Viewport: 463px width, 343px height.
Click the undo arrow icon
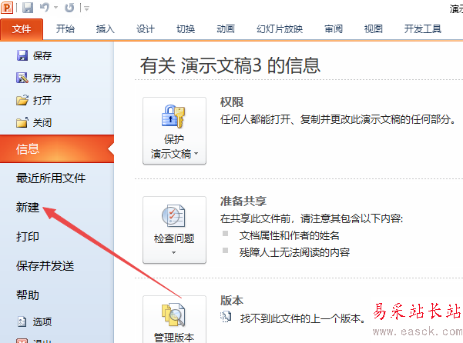coord(45,8)
